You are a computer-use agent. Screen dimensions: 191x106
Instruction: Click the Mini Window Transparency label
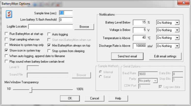[x=22, y=82]
